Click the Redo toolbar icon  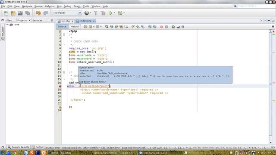click(46, 13)
